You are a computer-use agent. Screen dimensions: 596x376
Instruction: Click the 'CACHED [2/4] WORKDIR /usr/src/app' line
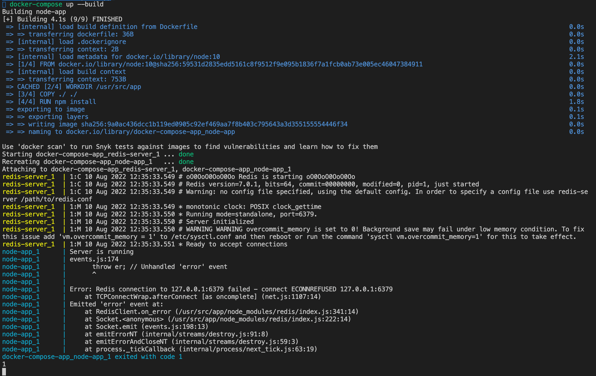pyautogui.click(x=79, y=87)
